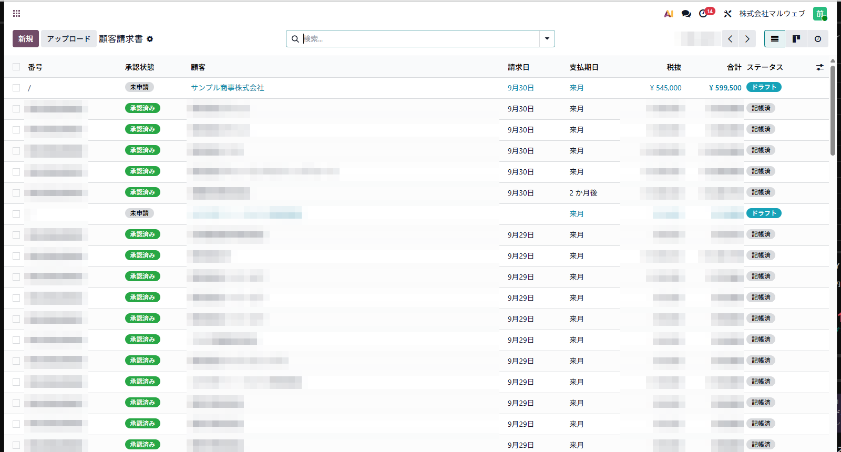
Task: Click the ¥ 599,500 total amount
Action: point(725,88)
